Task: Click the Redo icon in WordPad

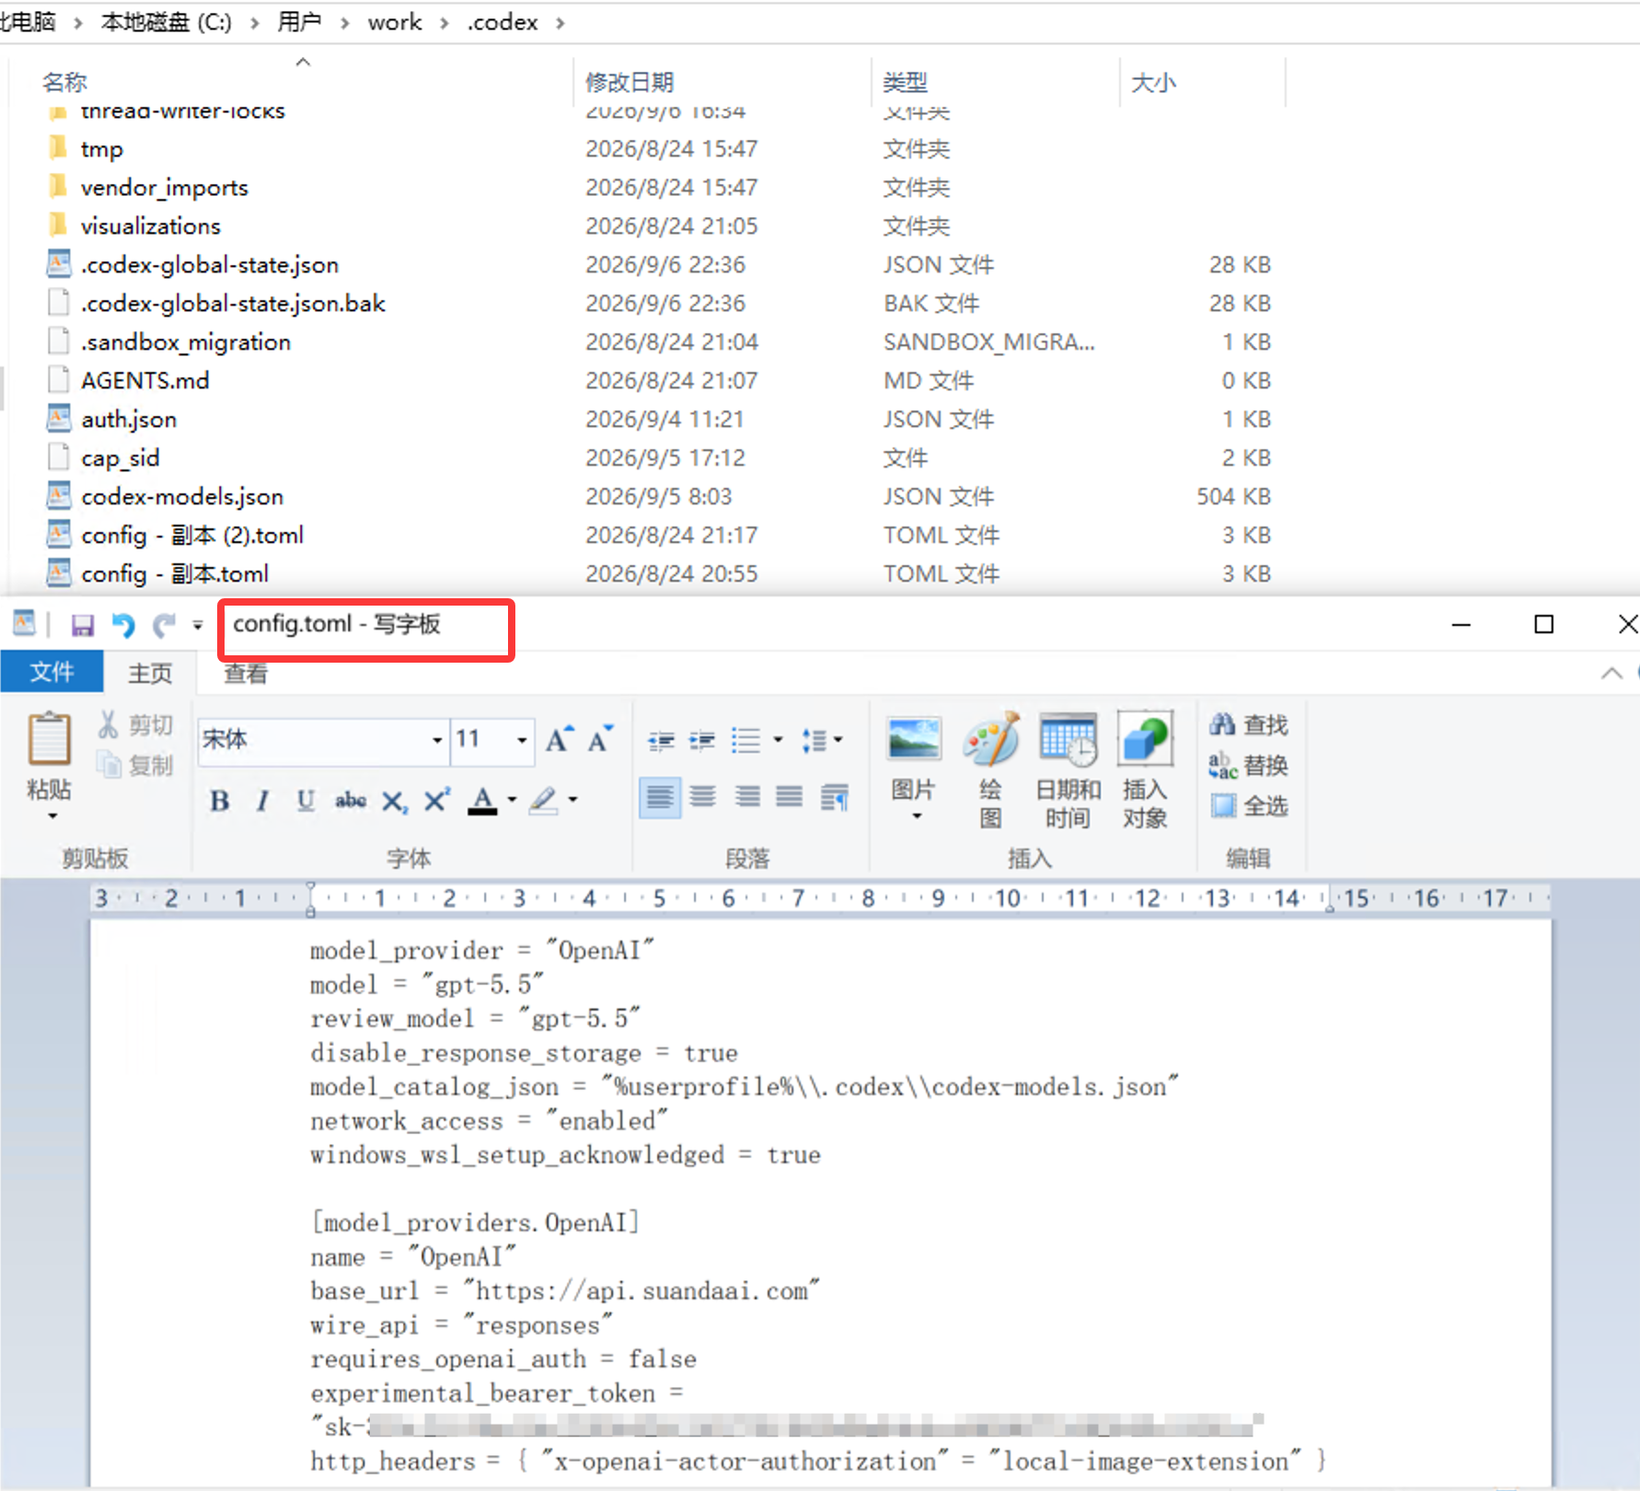Action: coord(164,626)
